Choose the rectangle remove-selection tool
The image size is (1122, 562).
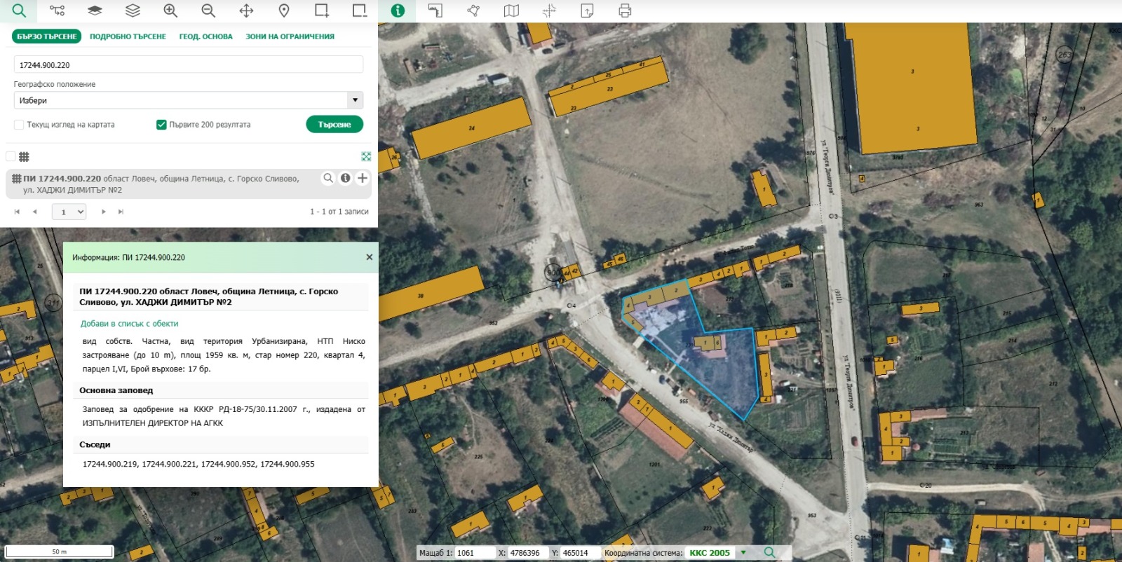click(x=360, y=11)
